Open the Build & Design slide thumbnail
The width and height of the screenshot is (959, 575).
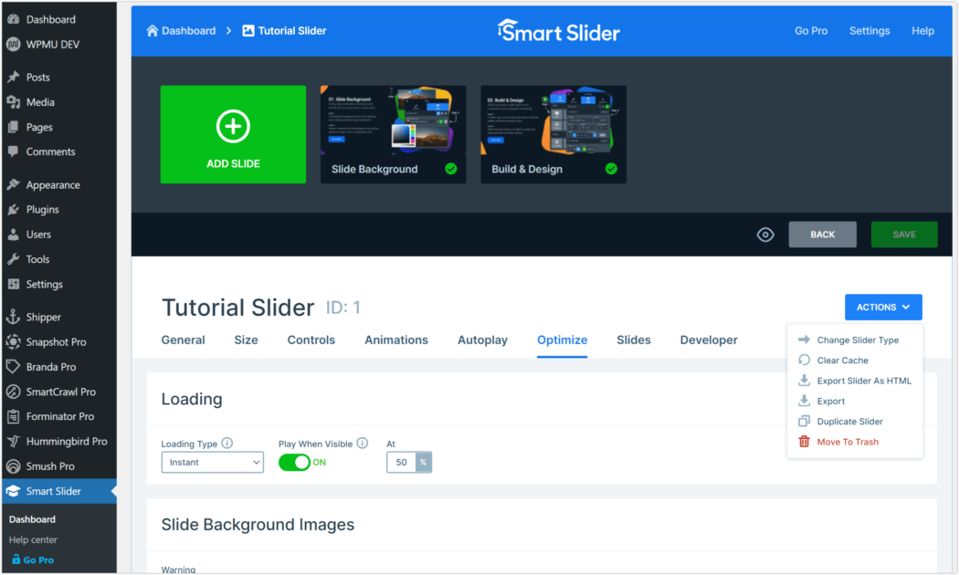click(553, 134)
